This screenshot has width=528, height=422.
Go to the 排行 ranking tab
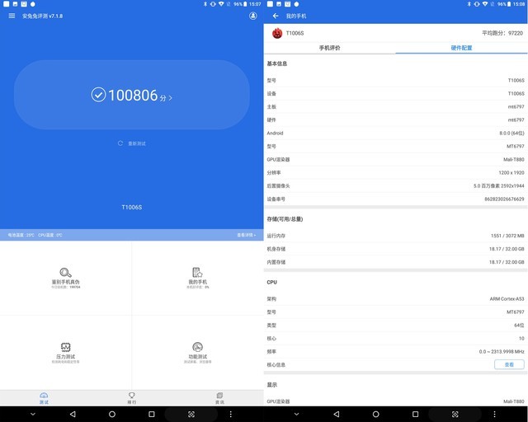[x=131, y=398]
